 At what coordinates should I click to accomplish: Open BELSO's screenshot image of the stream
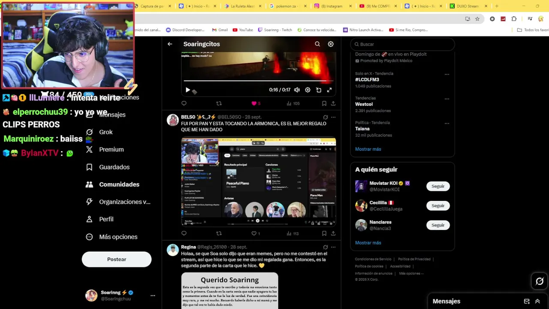(x=258, y=182)
